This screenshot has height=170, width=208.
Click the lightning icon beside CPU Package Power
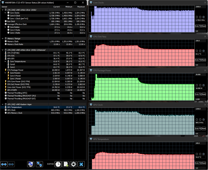pyautogui.click(x=6, y=70)
